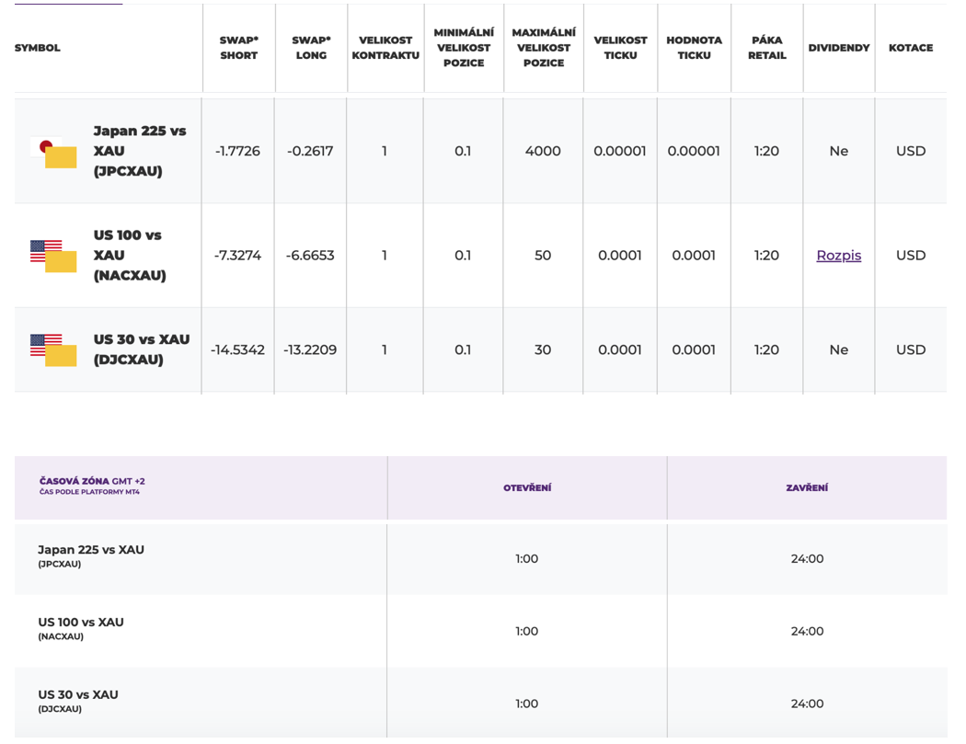Click the Dividendy column header
The width and height of the screenshot is (966, 744).
(x=838, y=48)
